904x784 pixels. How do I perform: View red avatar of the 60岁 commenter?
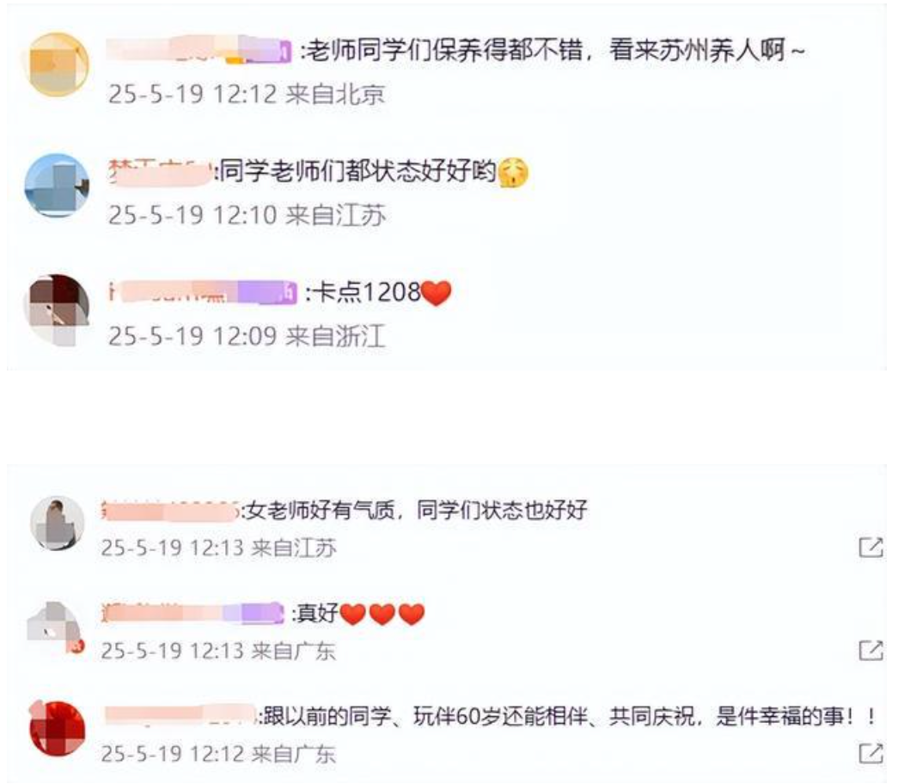(x=57, y=728)
